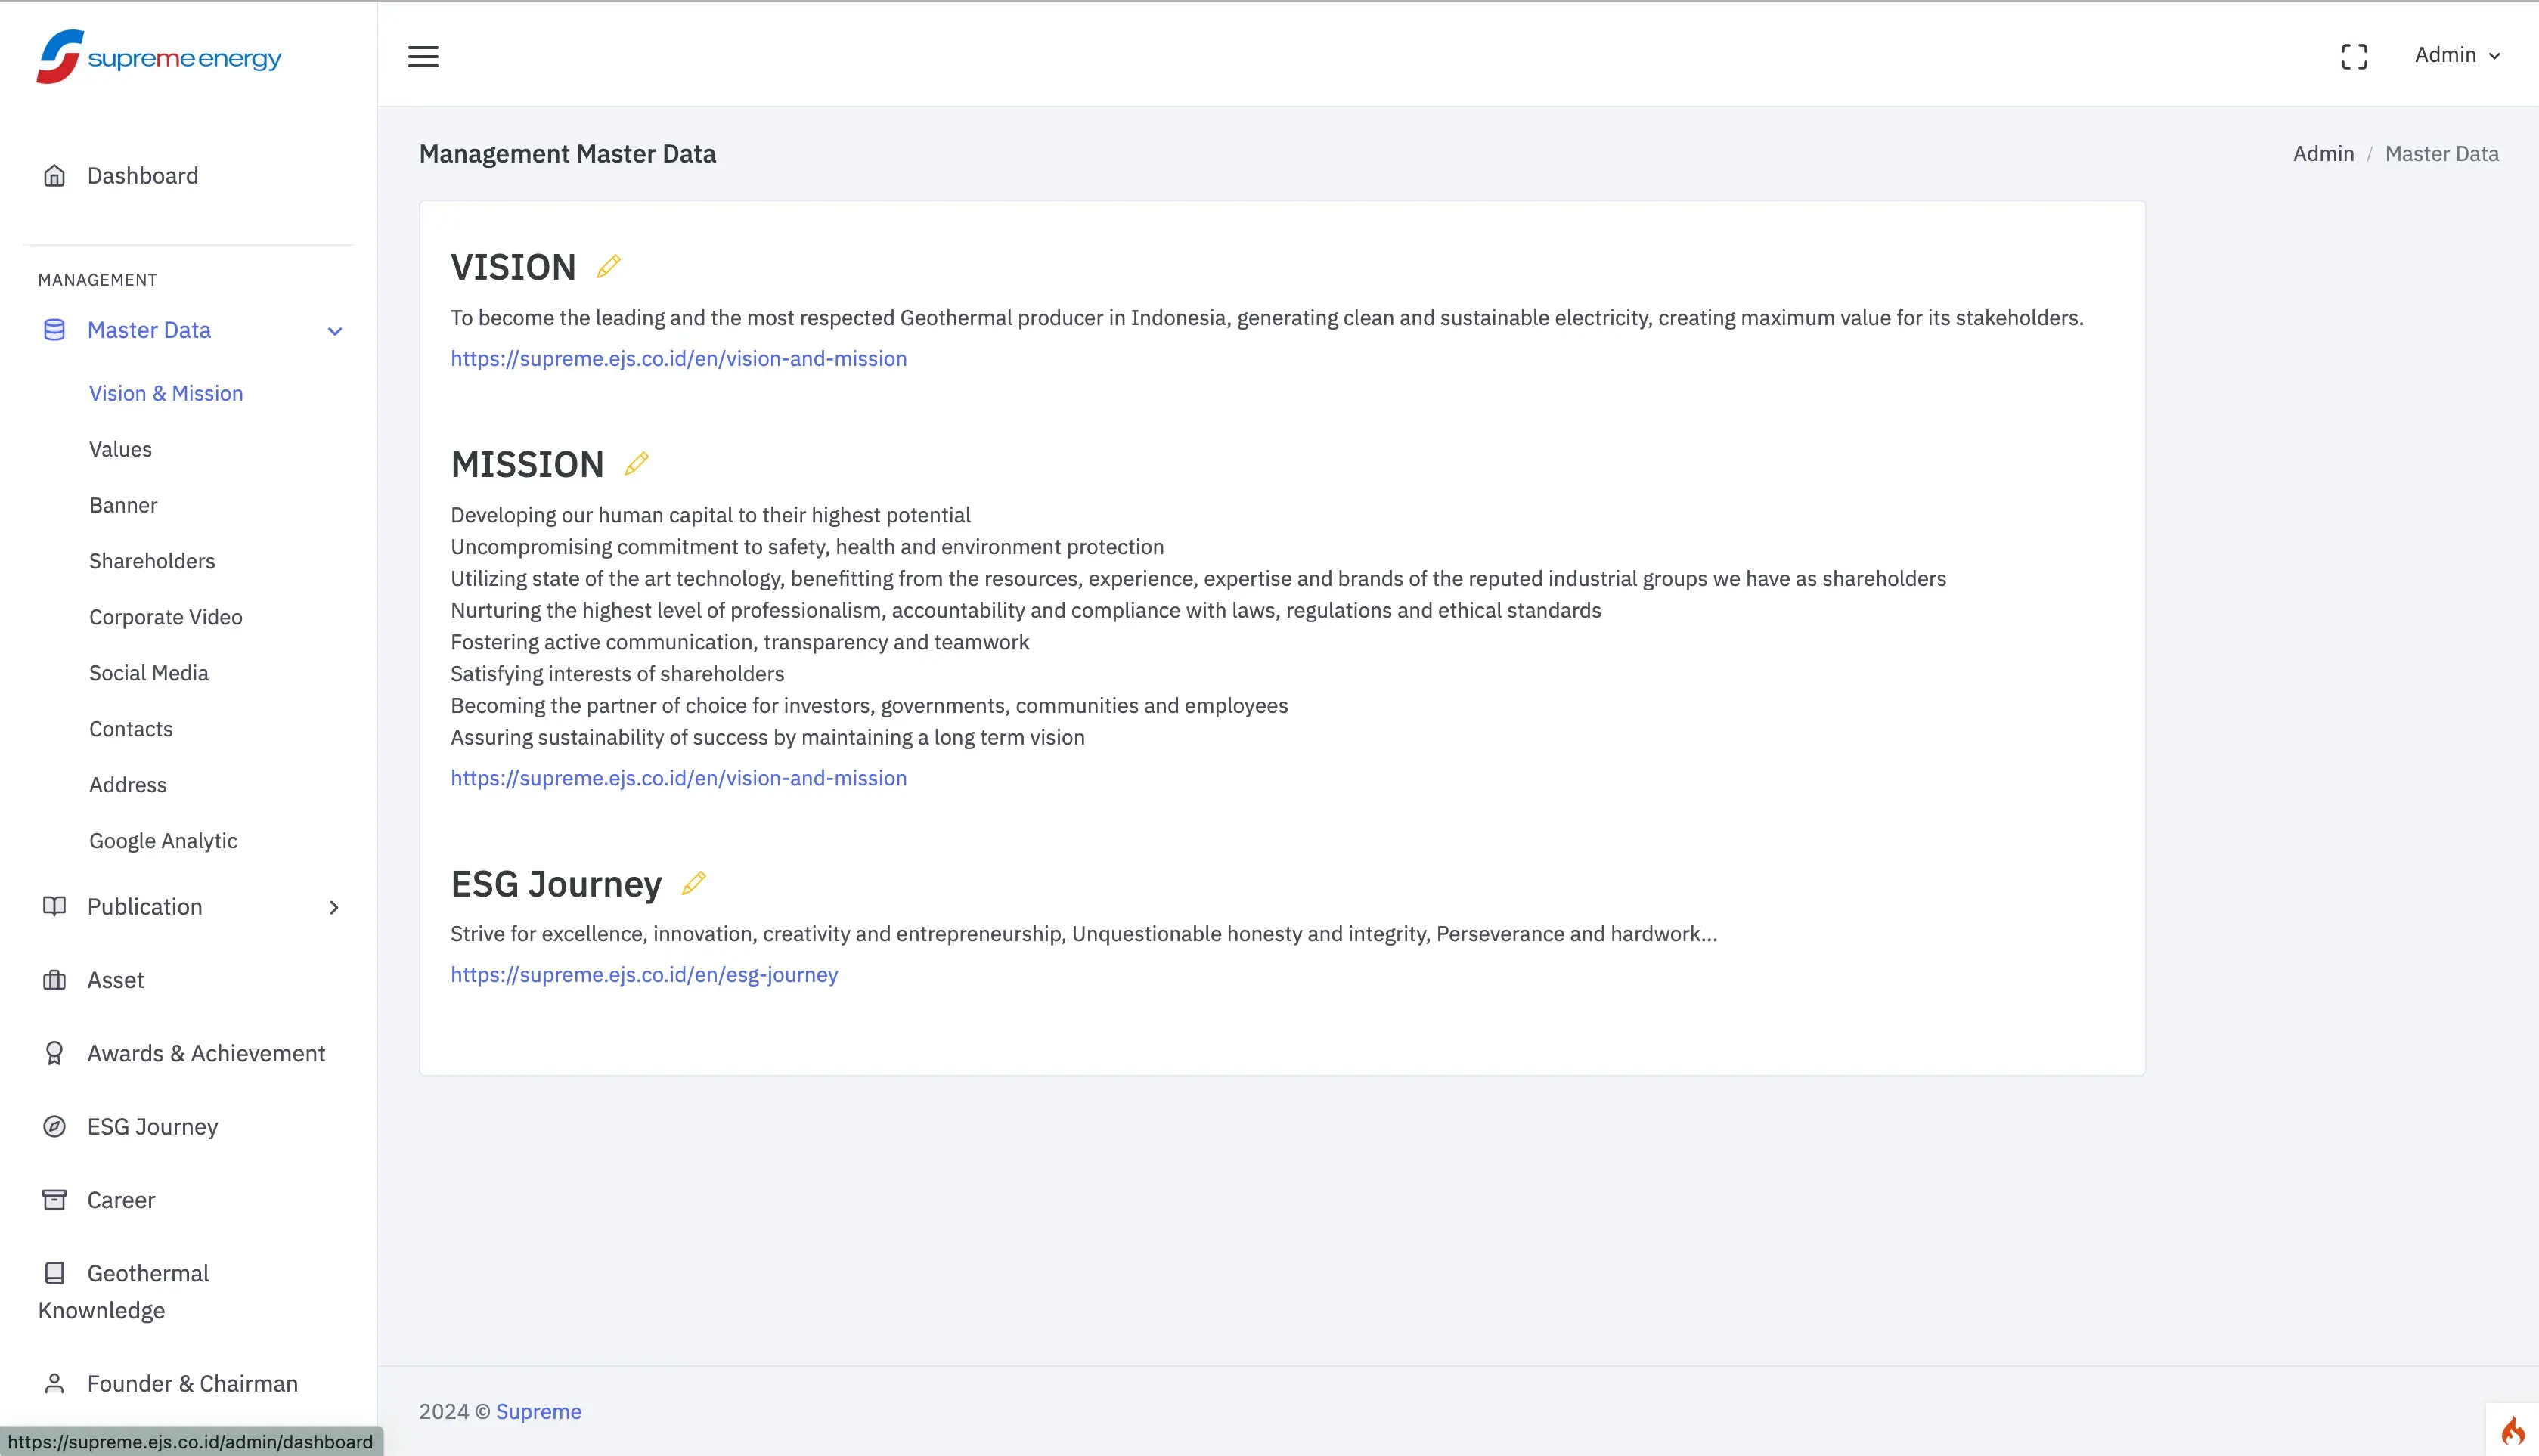Screen dimensions: 2539x1456
Task: Toggle fullscreen mode icon
Action: [2354, 57]
